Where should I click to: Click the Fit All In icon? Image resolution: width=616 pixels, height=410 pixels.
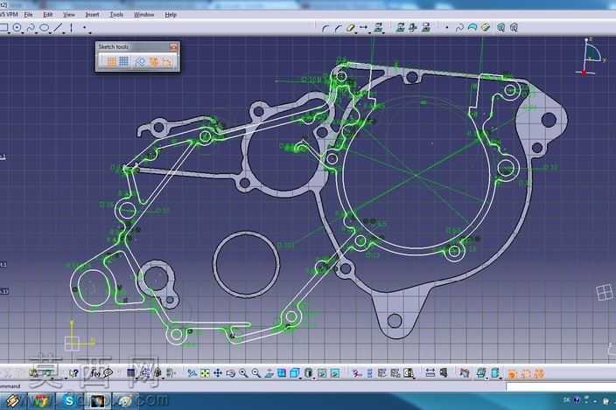click(205, 373)
